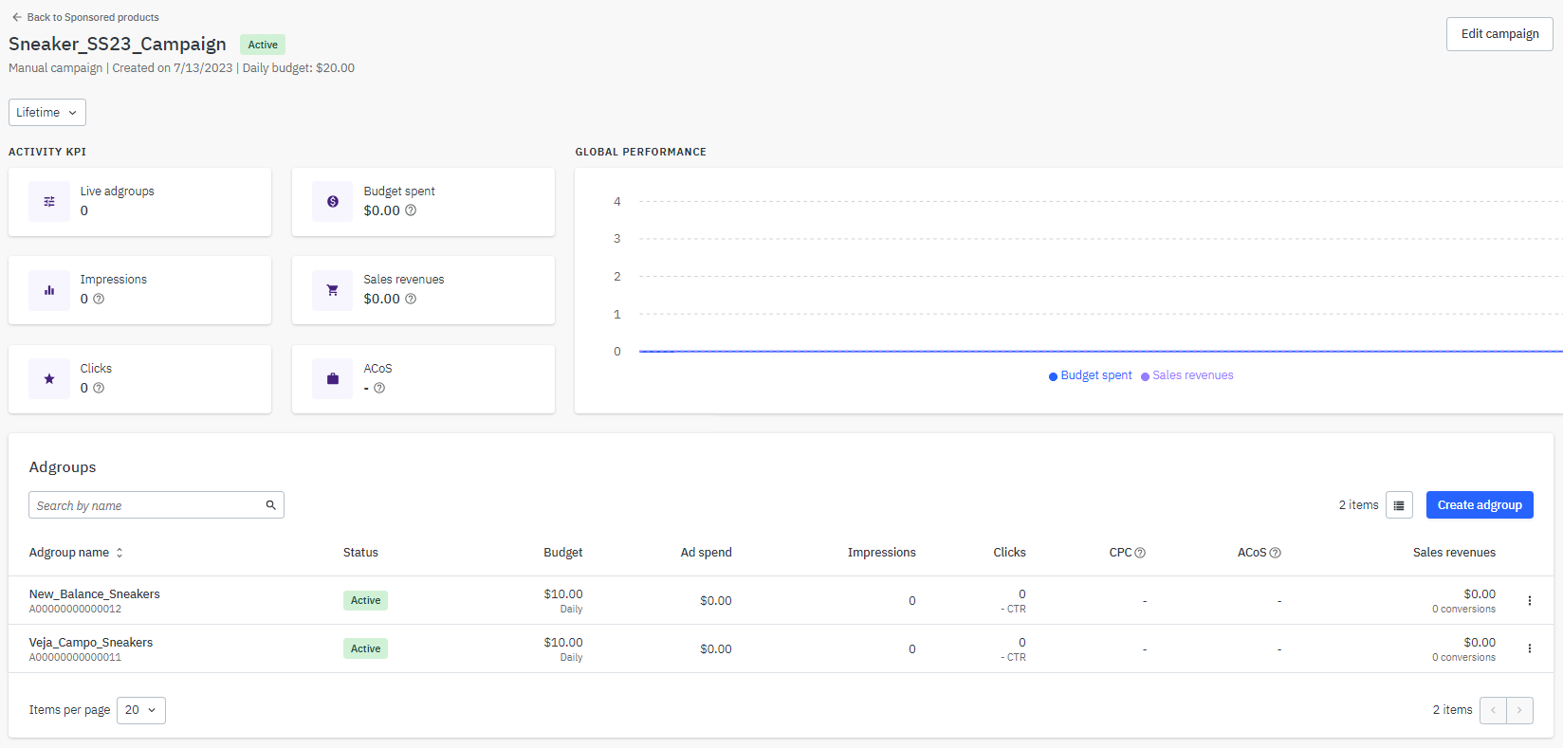This screenshot has height=748, width=1563.
Task: Click the Impressions column header
Action: (882, 553)
